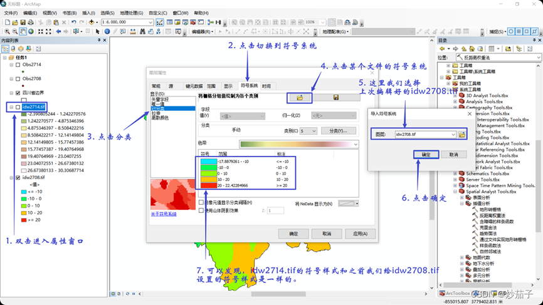Select the Zoom In tool

7,31
